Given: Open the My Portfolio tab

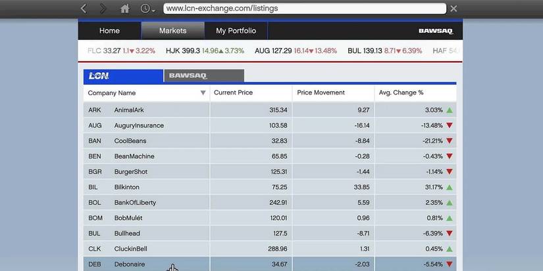Looking at the screenshot, I should click(x=236, y=31).
